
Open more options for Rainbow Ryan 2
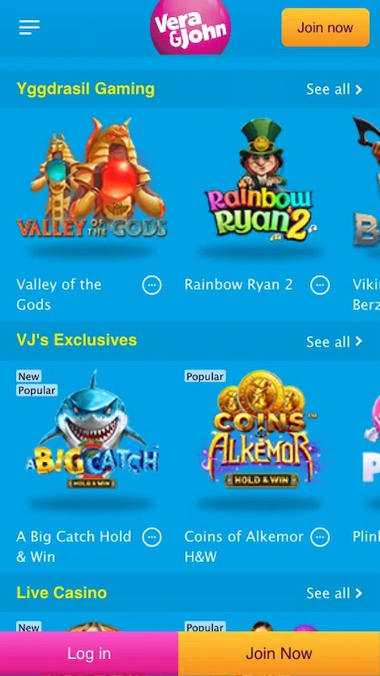pos(320,285)
